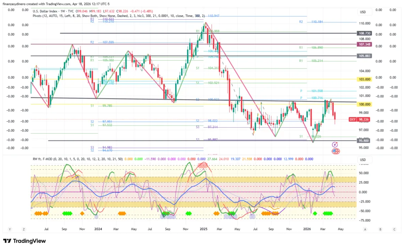The image size is (404, 249).
Task: Click the US flag economic event icon
Action: pyautogui.click(x=335, y=151)
